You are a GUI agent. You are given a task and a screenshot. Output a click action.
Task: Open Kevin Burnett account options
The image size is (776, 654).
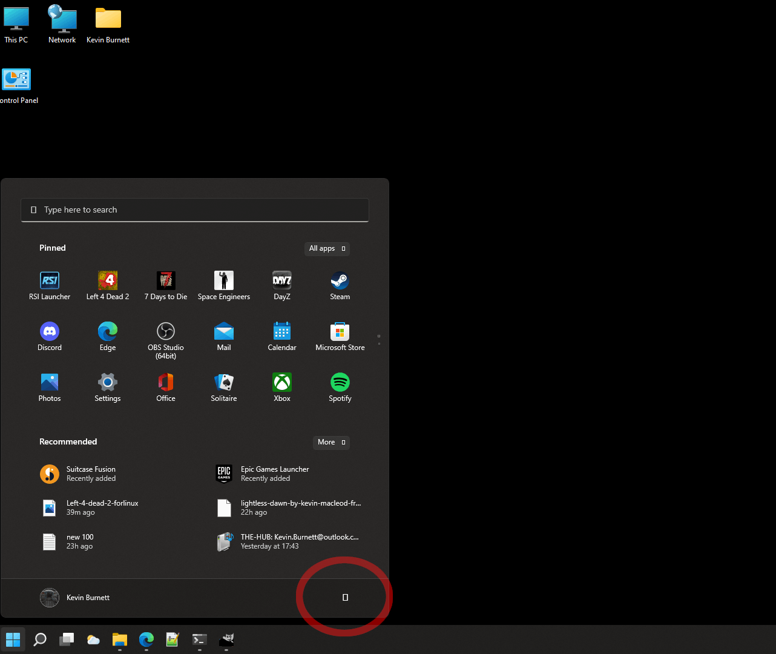pos(74,597)
